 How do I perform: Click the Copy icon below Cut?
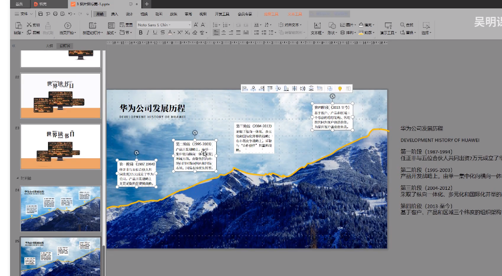[x=29, y=32]
